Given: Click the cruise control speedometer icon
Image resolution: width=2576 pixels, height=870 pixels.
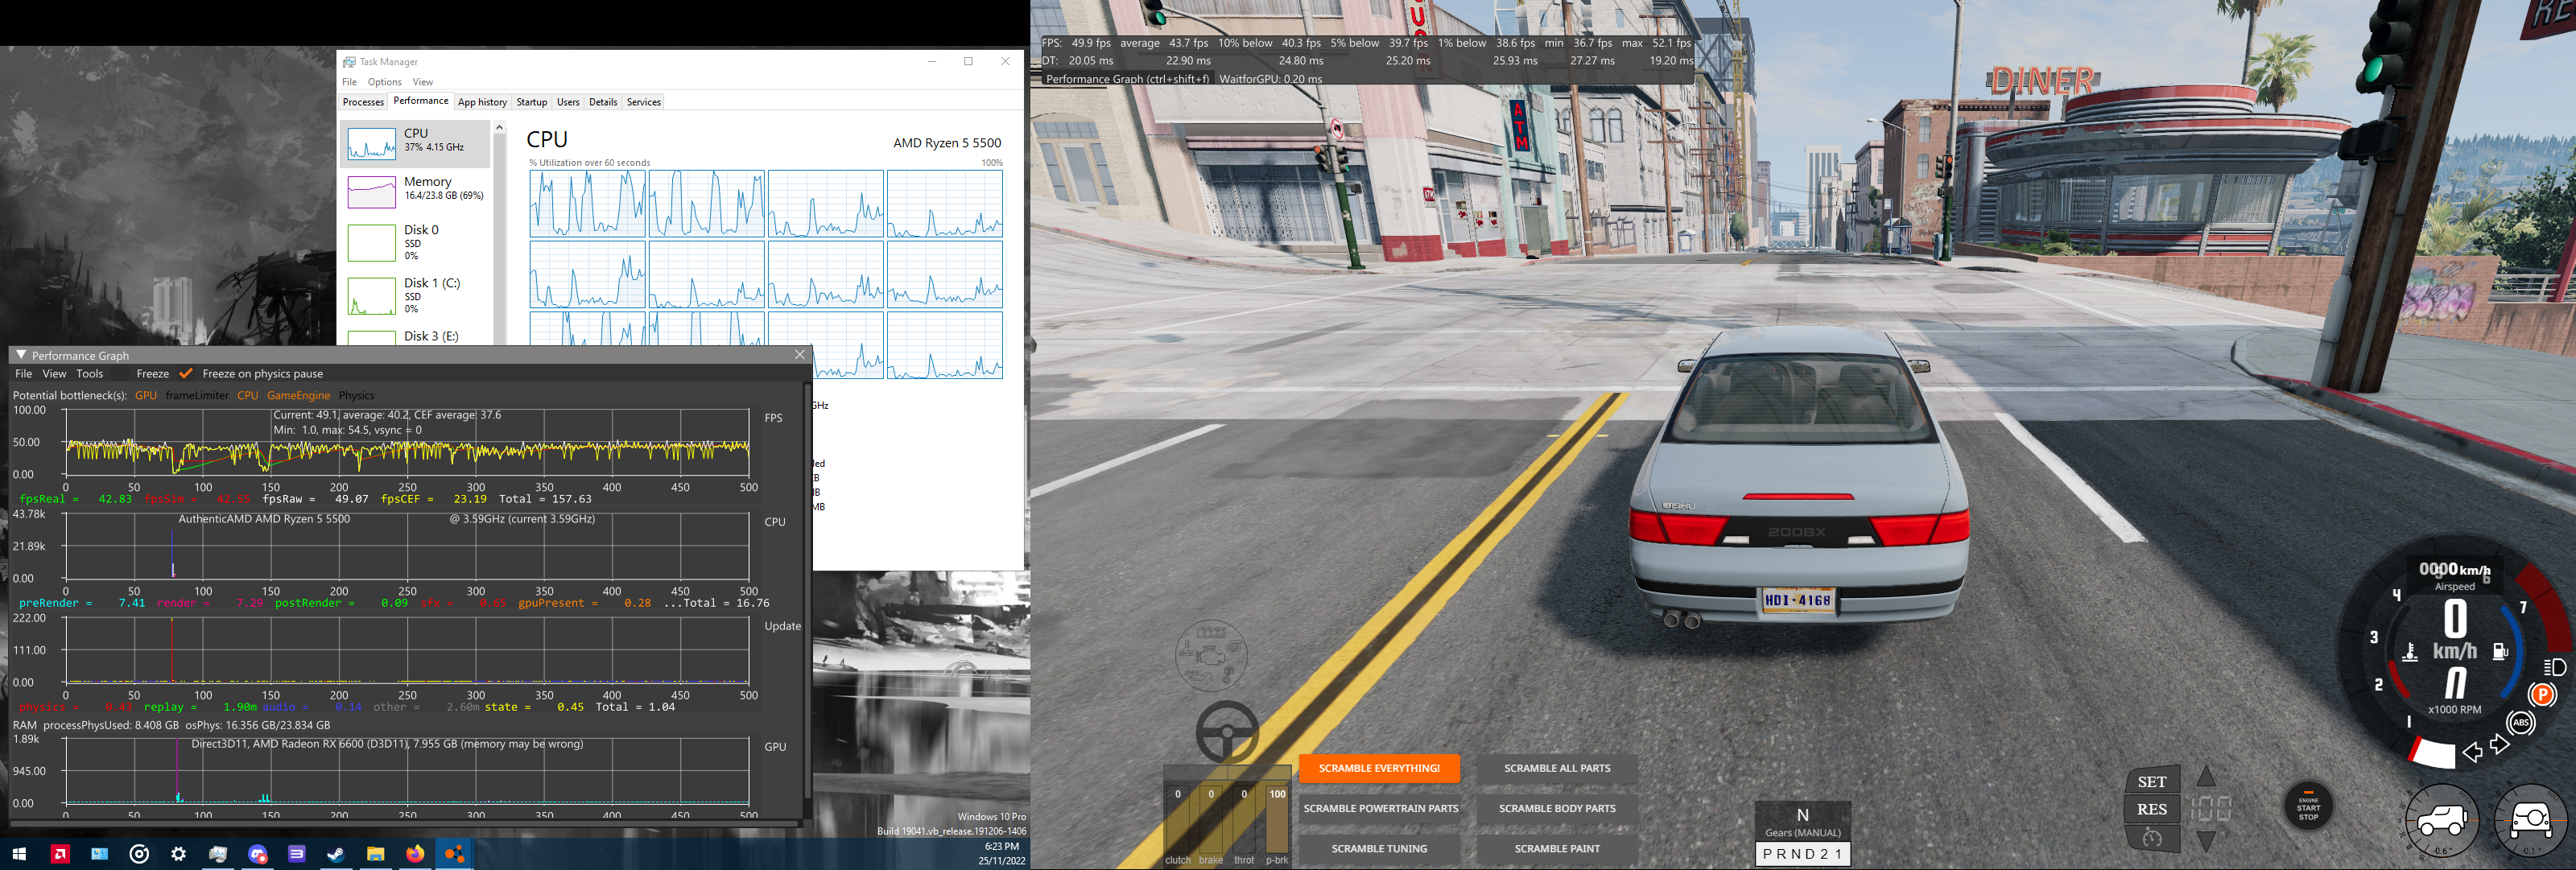Looking at the screenshot, I should tap(2152, 838).
